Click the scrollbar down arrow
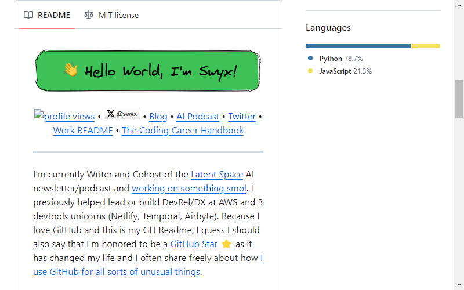 coord(459,285)
